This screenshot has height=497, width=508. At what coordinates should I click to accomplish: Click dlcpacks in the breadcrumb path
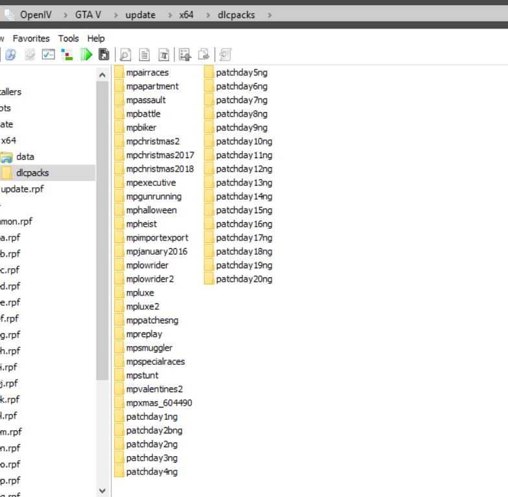click(236, 15)
